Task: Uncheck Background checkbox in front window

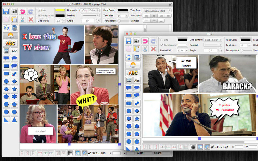Action: (x=162, y=45)
